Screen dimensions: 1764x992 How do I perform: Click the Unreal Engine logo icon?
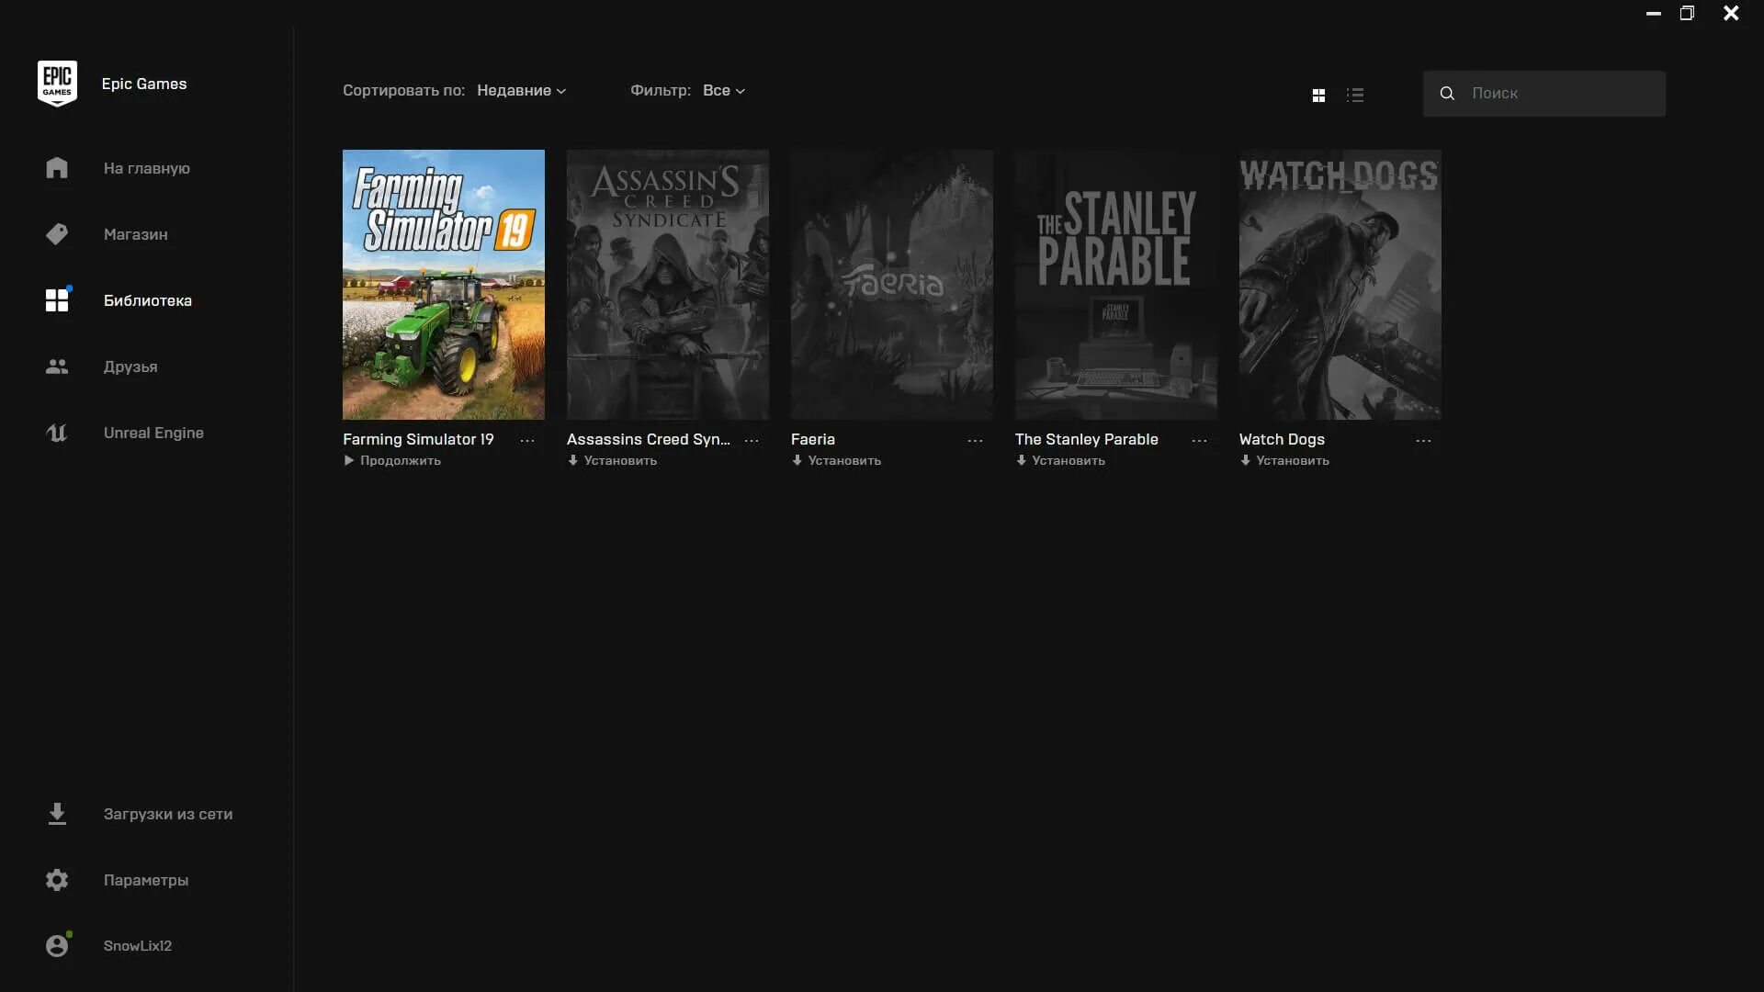pos(57,433)
